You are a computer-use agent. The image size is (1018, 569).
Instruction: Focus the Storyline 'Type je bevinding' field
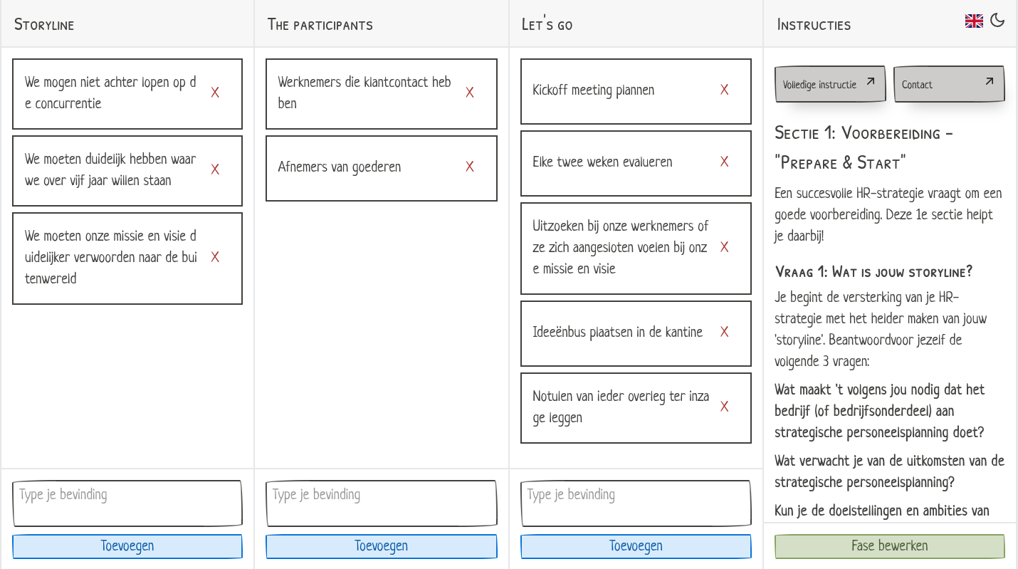pyautogui.click(x=127, y=503)
